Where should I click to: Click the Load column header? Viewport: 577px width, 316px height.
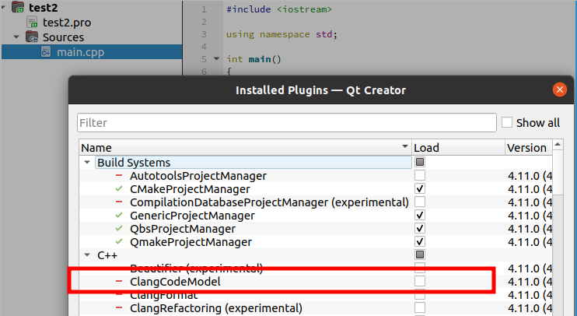(458, 147)
